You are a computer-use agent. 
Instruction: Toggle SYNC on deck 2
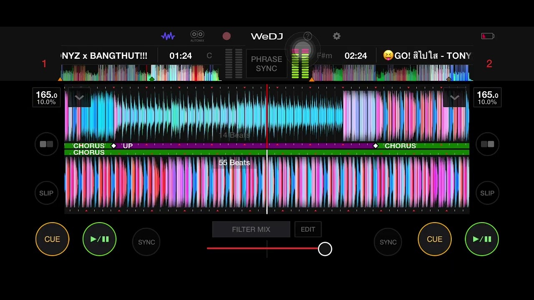388,242
